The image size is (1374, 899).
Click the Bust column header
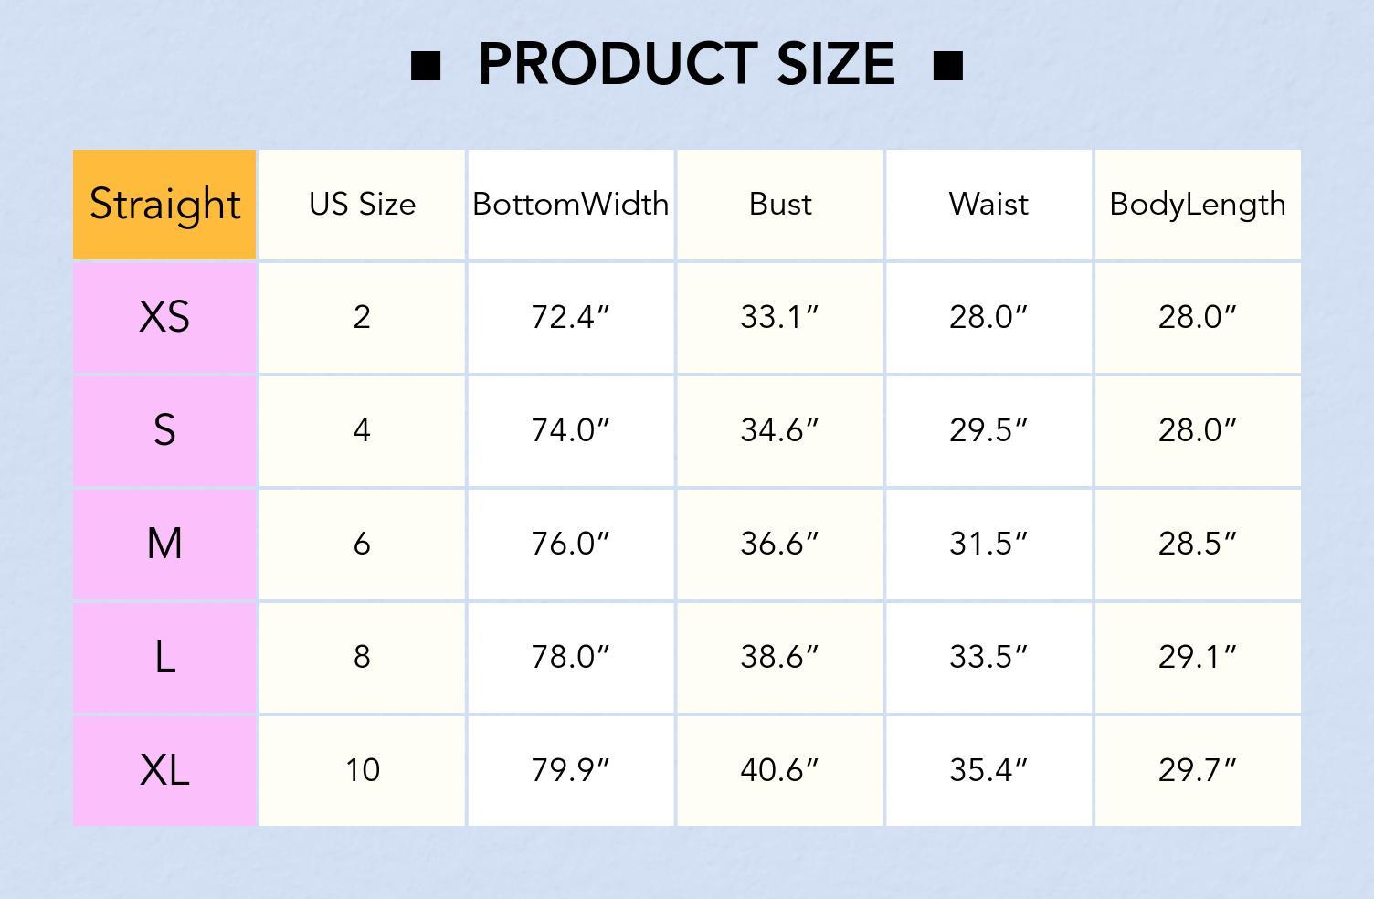pyautogui.click(x=779, y=204)
